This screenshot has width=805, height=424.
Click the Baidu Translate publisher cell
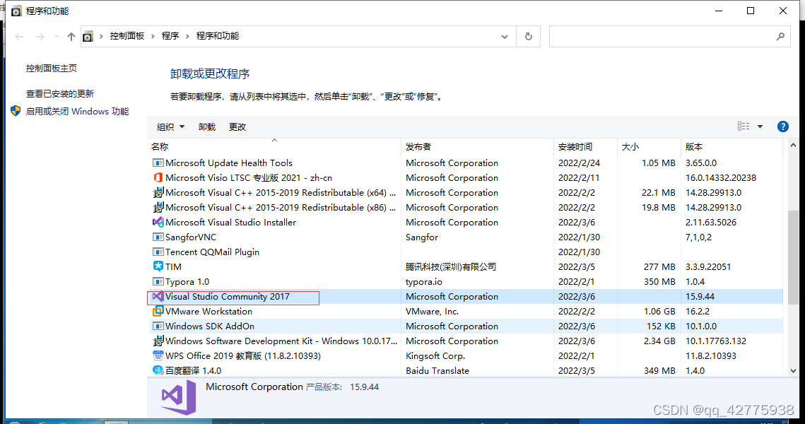[437, 370]
